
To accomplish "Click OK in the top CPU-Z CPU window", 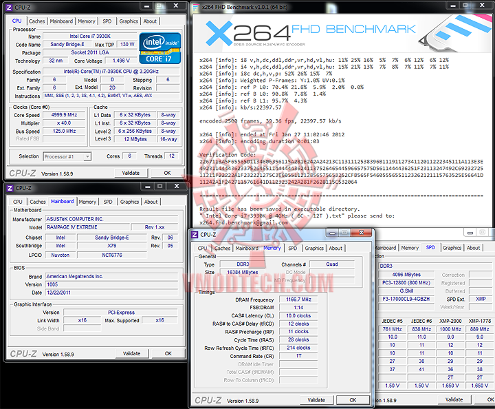I will 167,173.
